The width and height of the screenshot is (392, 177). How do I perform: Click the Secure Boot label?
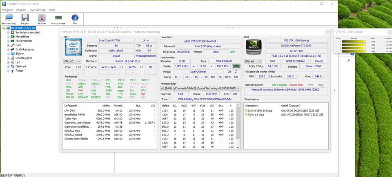[296, 85]
